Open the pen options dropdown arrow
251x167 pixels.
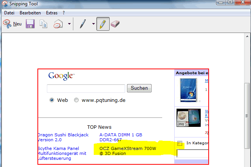point(93,24)
